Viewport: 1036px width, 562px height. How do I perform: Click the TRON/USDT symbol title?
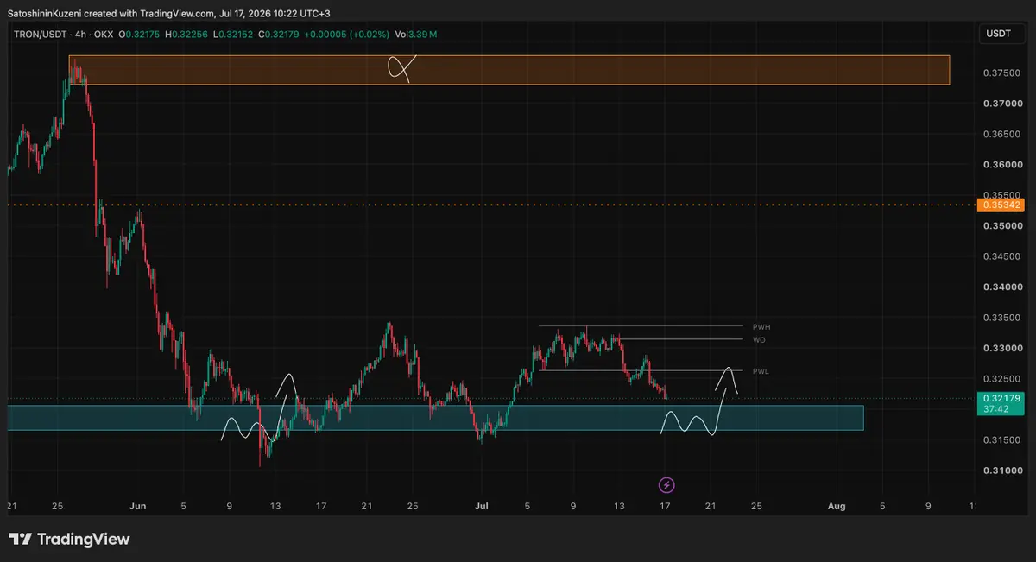(x=39, y=34)
